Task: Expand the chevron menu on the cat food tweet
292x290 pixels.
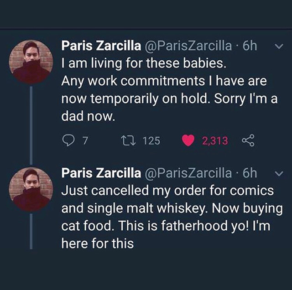Action: 281,174
